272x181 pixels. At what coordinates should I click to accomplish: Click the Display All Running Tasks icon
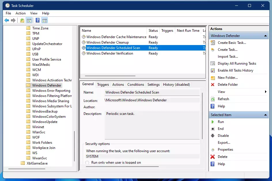[213, 64]
